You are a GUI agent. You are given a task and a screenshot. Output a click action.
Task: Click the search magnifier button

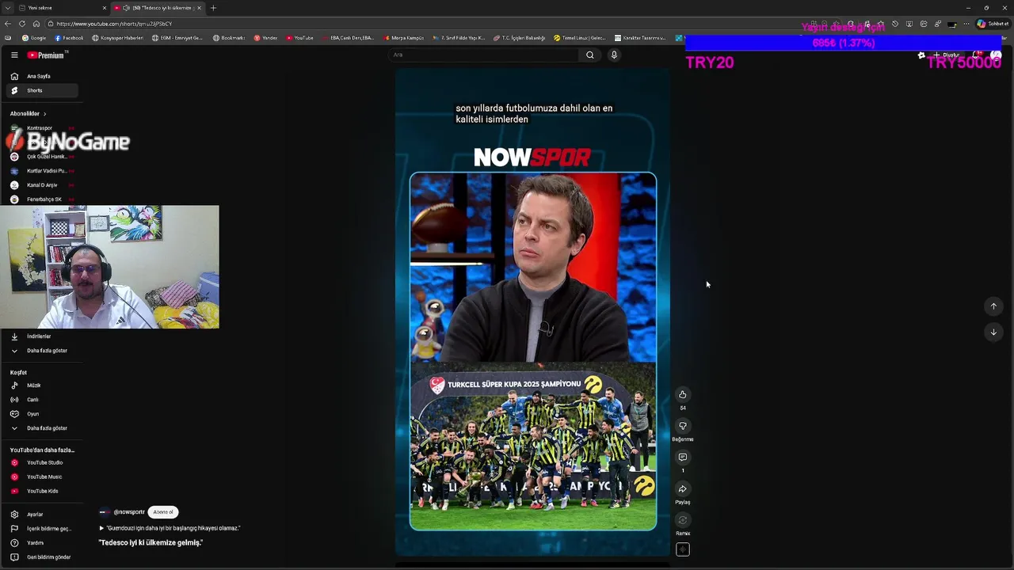pyautogui.click(x=589, y=55)
